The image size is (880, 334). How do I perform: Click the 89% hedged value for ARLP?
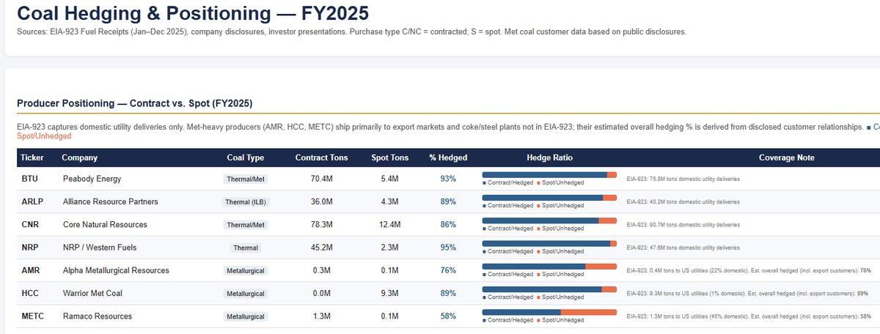click(x=448, y=201)
